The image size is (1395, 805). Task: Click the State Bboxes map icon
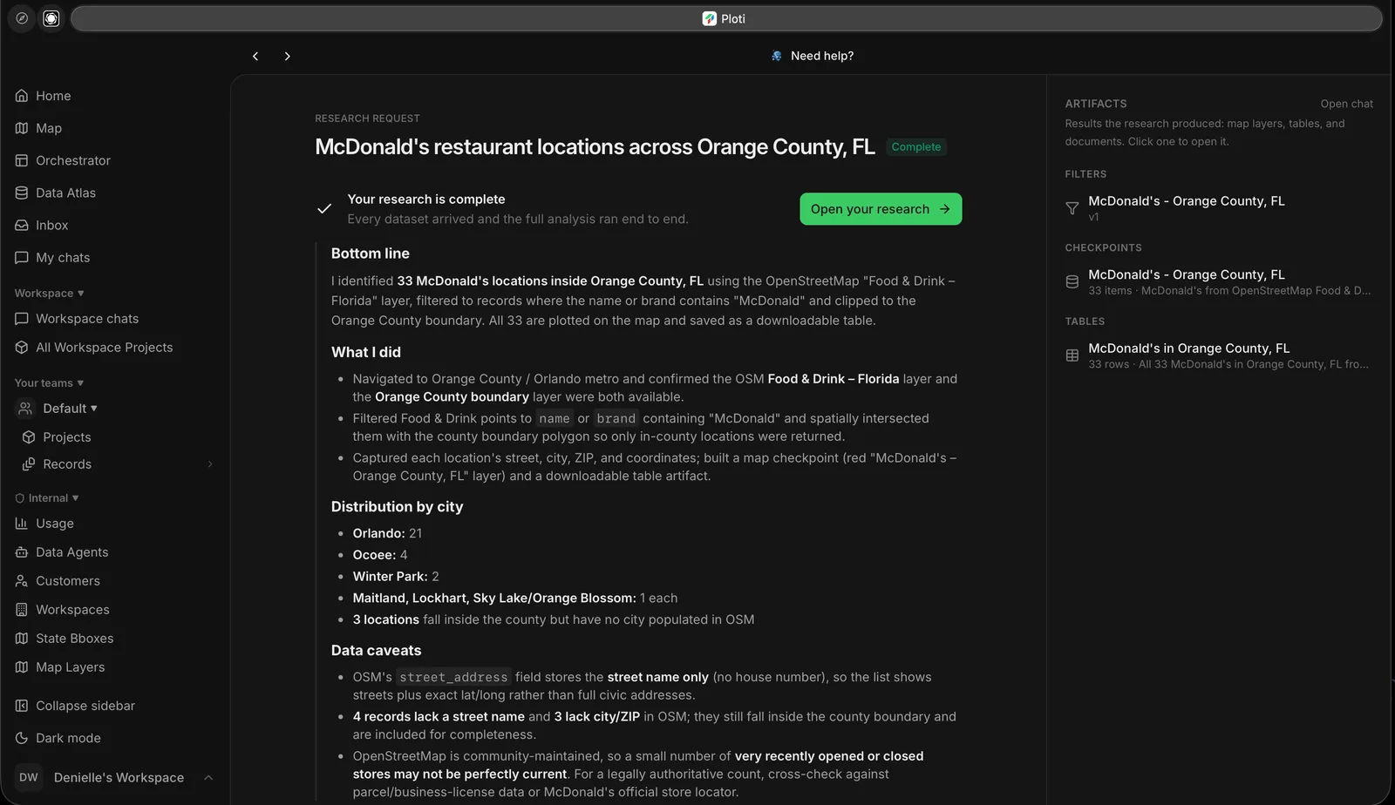tap(22, 639)
